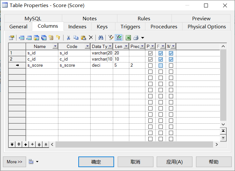Open Find with the binoculars icon
The width and height of the screenshot is (235, 171).
(101, 38)
